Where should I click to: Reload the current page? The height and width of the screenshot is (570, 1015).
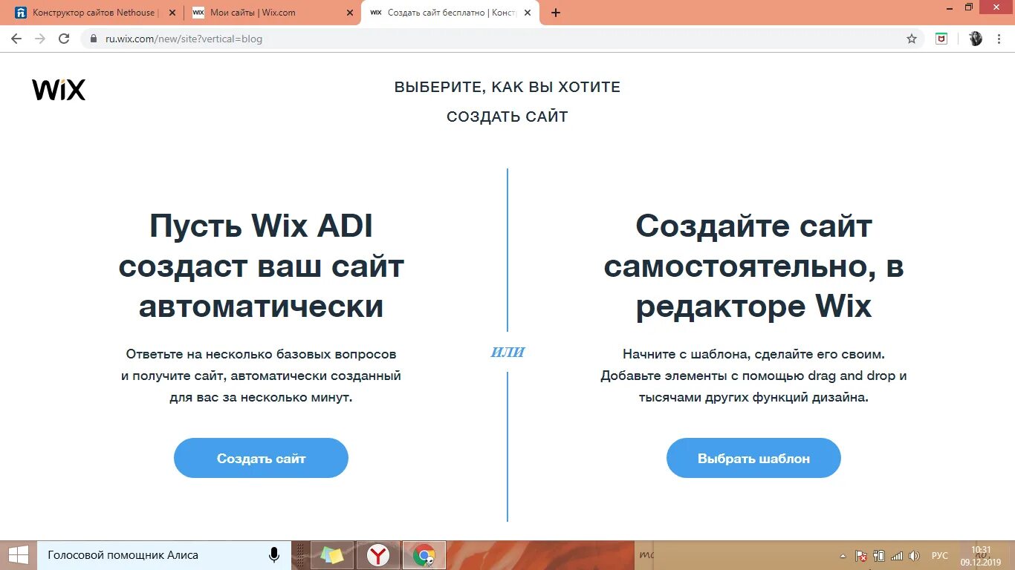(64, 39)
